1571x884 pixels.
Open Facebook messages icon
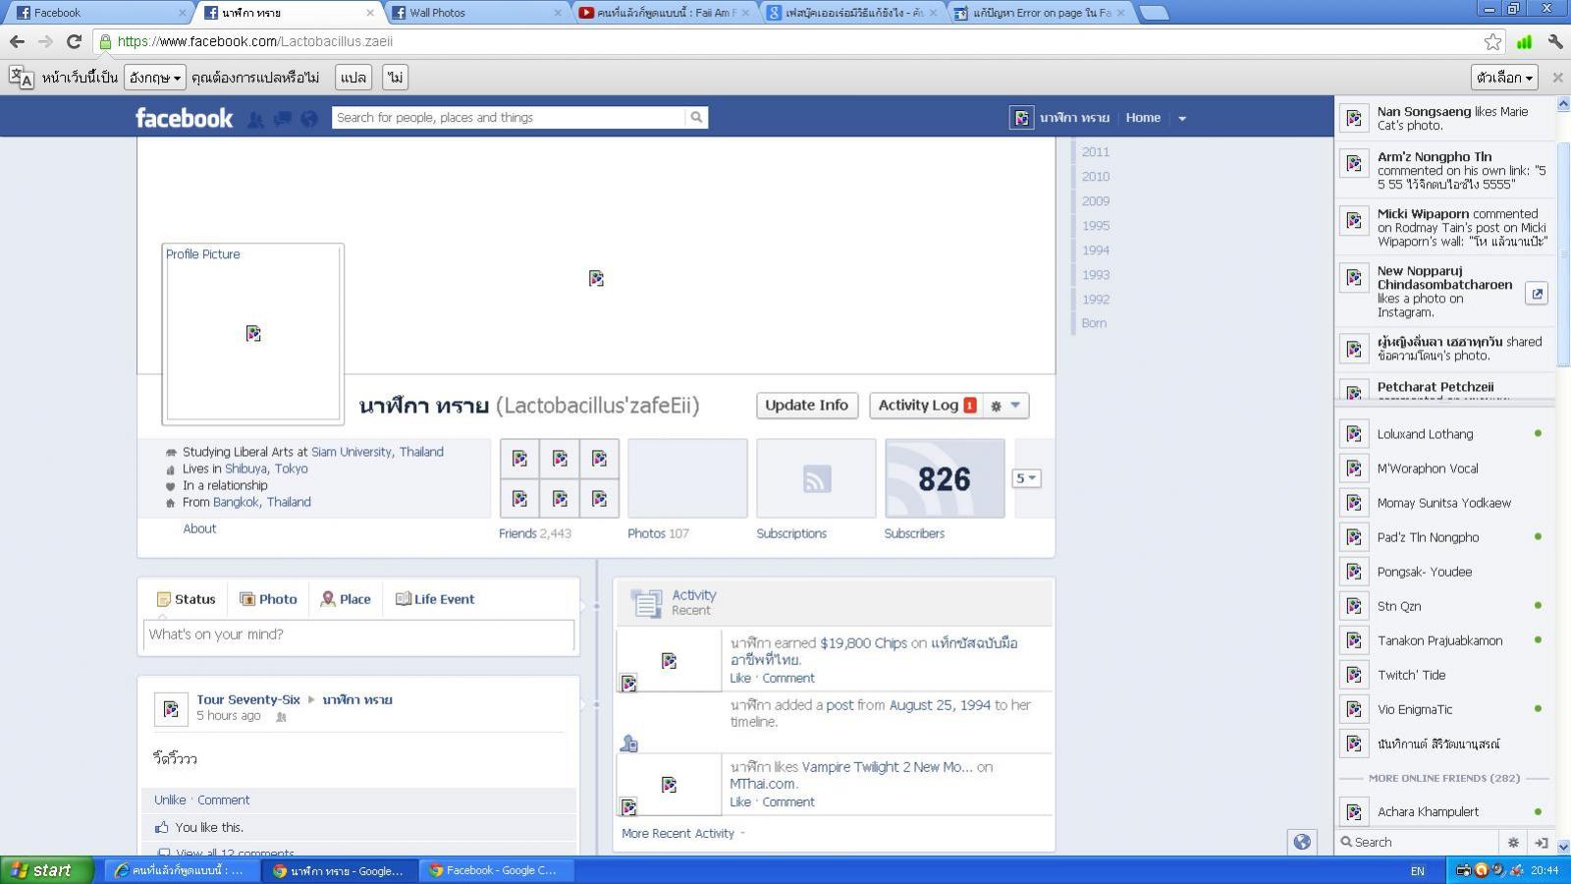283,119
